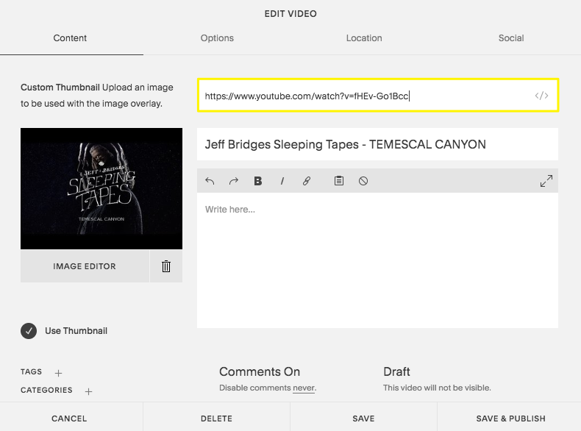Open embed code editor icon in URL field

541,96
